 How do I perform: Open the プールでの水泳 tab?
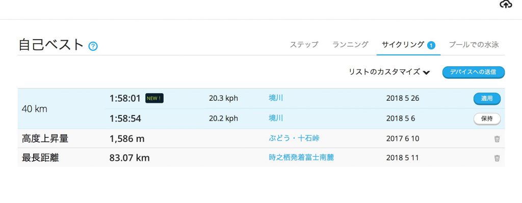(474, 45)
